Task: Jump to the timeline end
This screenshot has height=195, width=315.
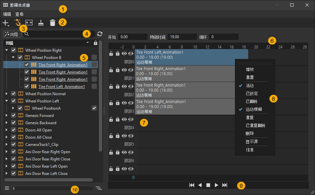Action: [225, 185]
